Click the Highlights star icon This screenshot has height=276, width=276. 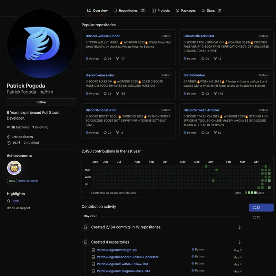(8, 201)
